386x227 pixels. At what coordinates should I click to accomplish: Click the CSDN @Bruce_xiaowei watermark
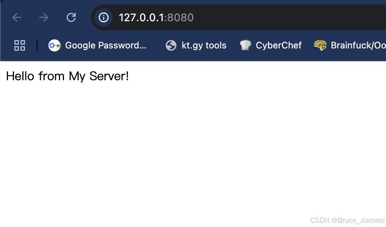pyautogui.click(x=347, y=220)
